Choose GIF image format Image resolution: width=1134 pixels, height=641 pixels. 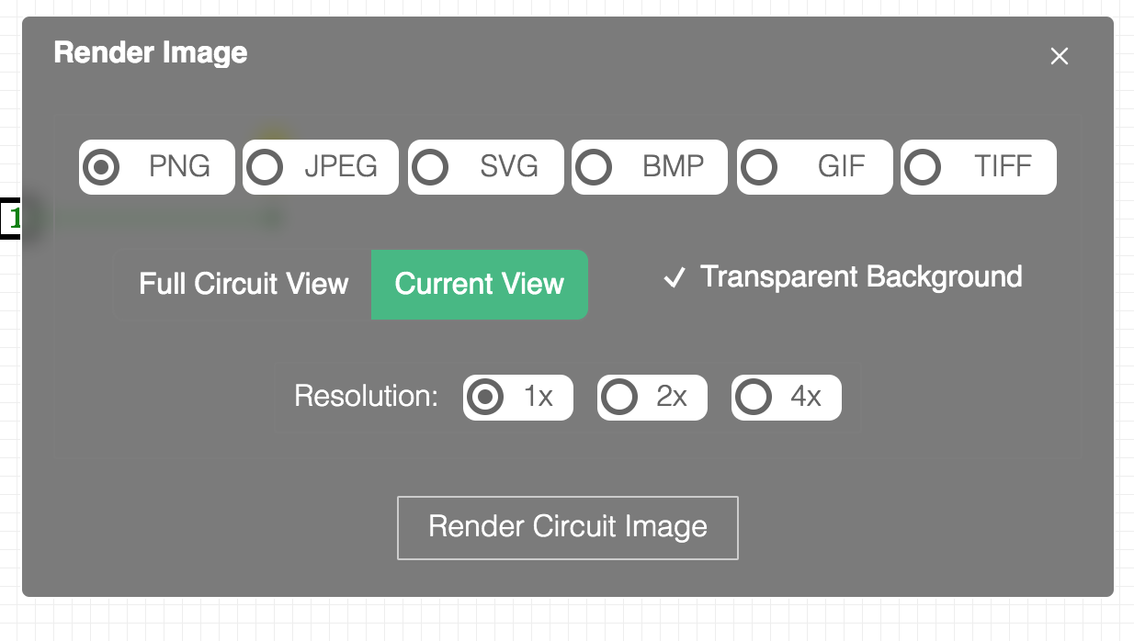tap(759, 167)
